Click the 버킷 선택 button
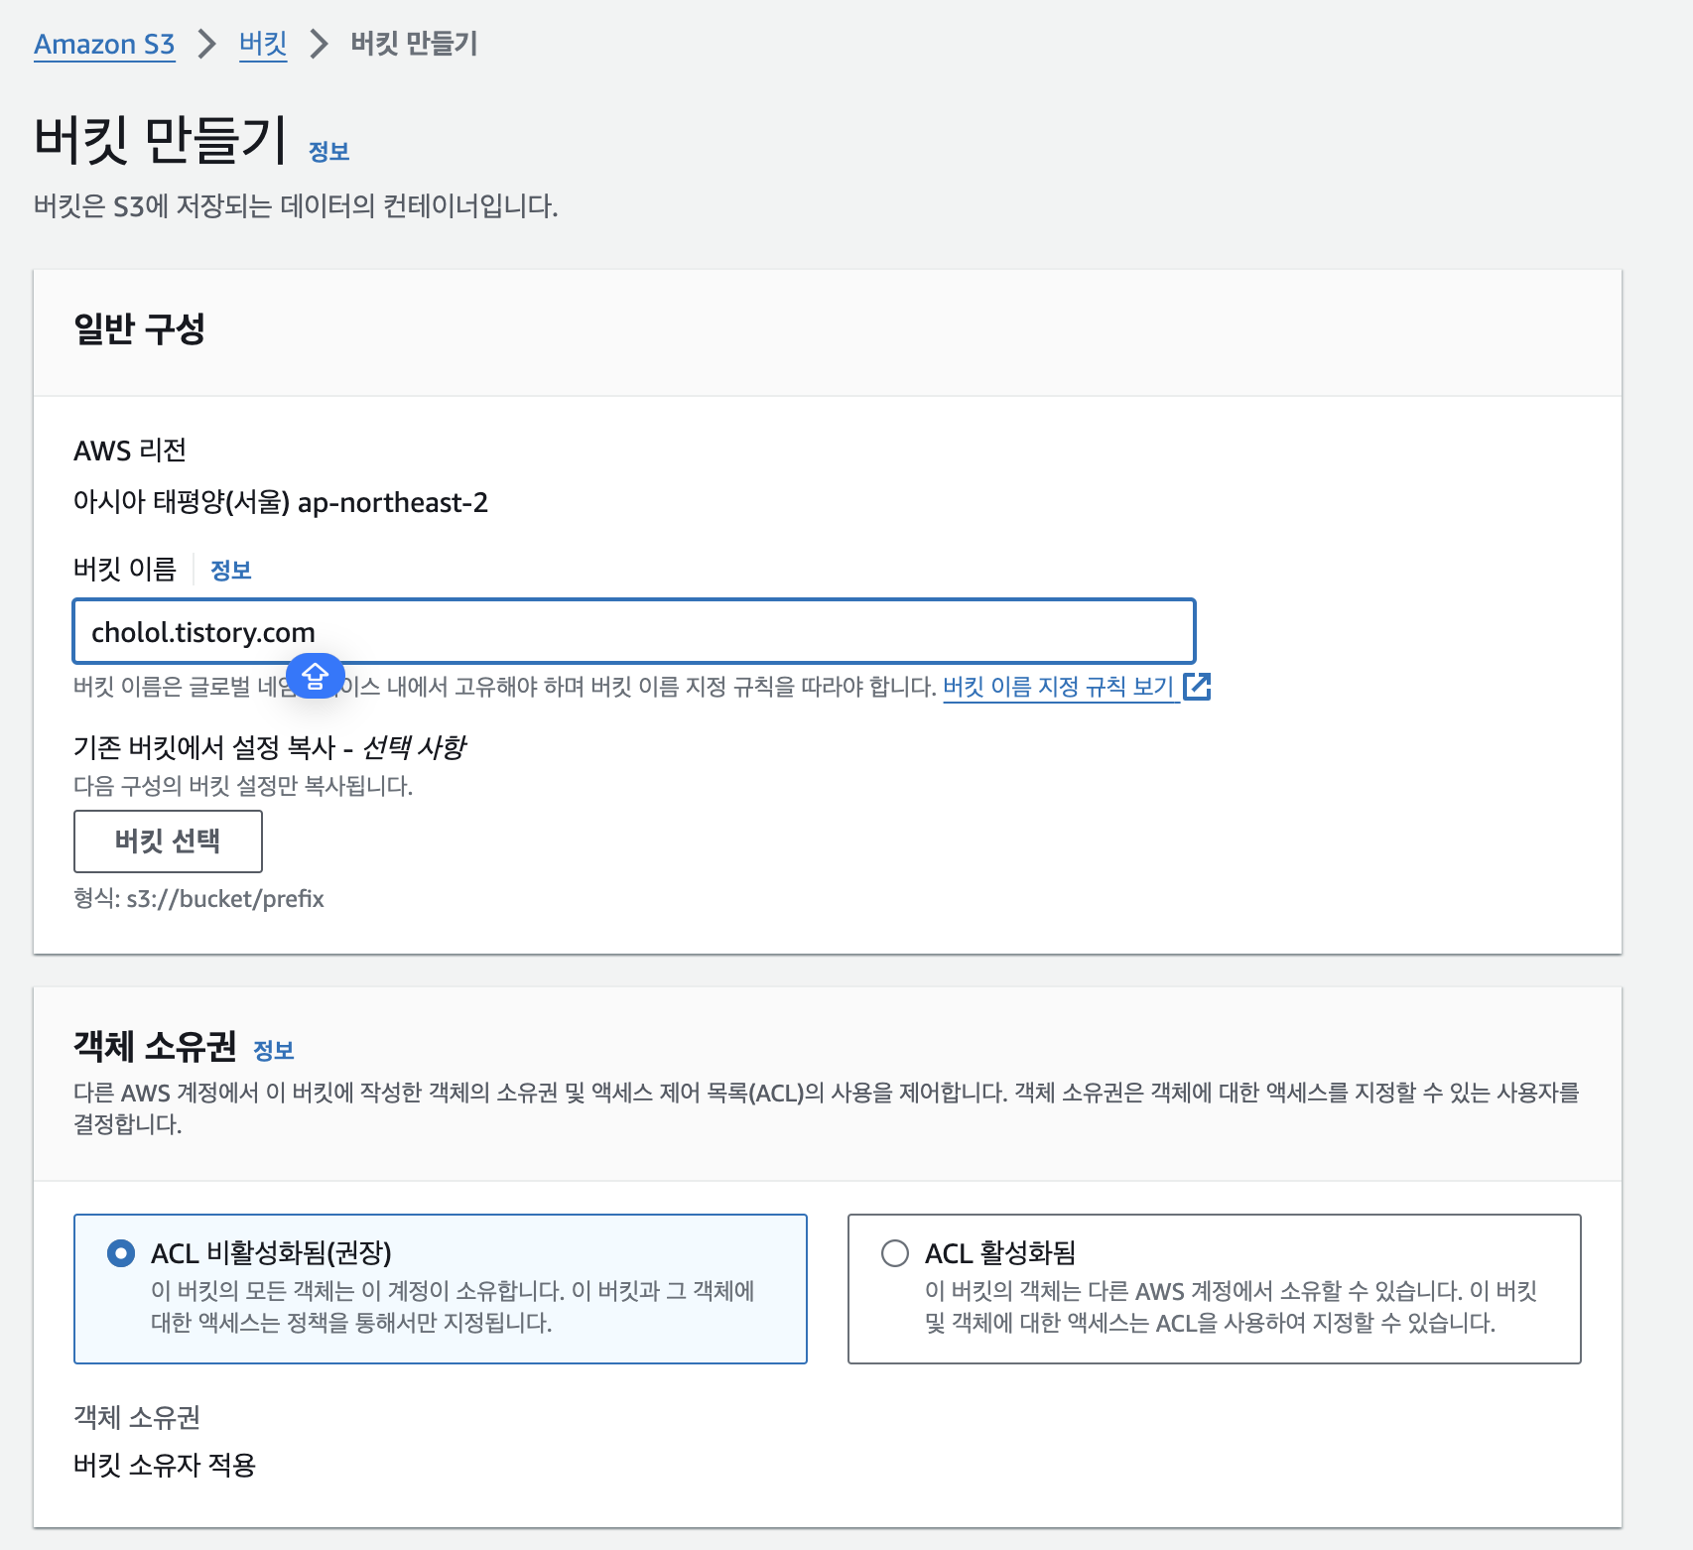The width and height of the screenshot is (1693, 1550). point(168,840)
